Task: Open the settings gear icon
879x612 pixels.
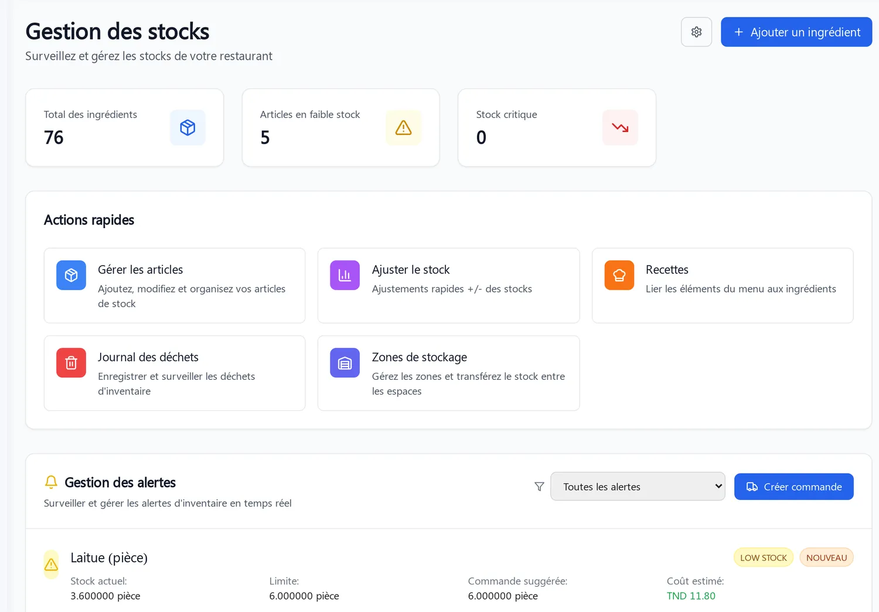Action: coord(696,32)
